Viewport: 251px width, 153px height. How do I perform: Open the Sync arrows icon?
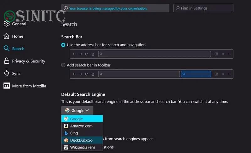pyautogui.click(x=7, y=73)
